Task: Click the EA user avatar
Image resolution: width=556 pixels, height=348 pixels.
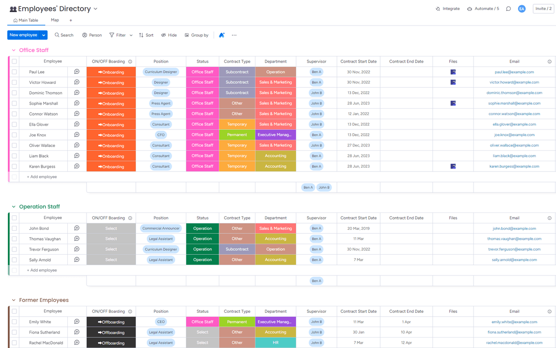Action: click(522, 9)
